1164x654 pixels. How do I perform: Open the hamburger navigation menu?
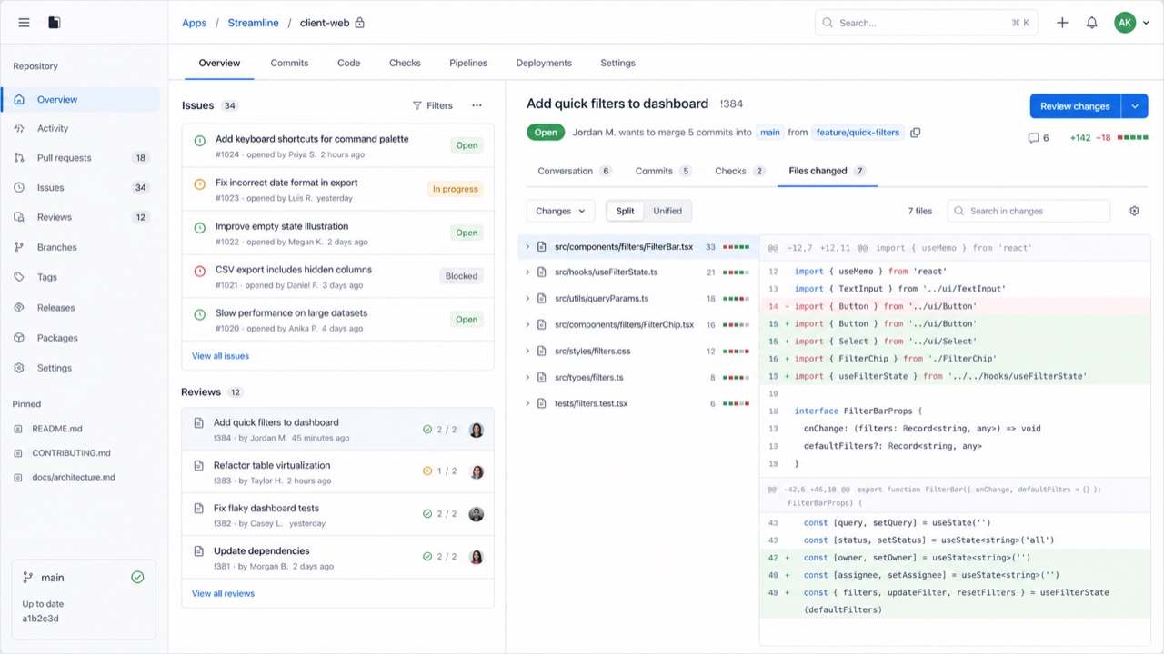[25, 23]
